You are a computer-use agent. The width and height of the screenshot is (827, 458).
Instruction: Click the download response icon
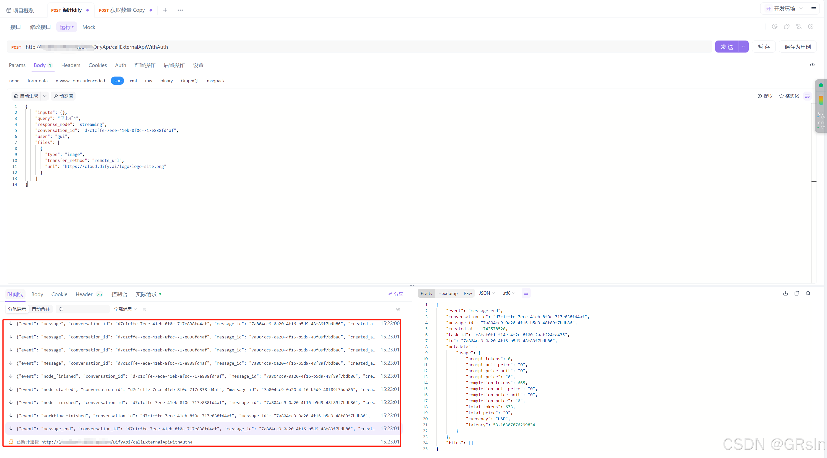point(785,294)
